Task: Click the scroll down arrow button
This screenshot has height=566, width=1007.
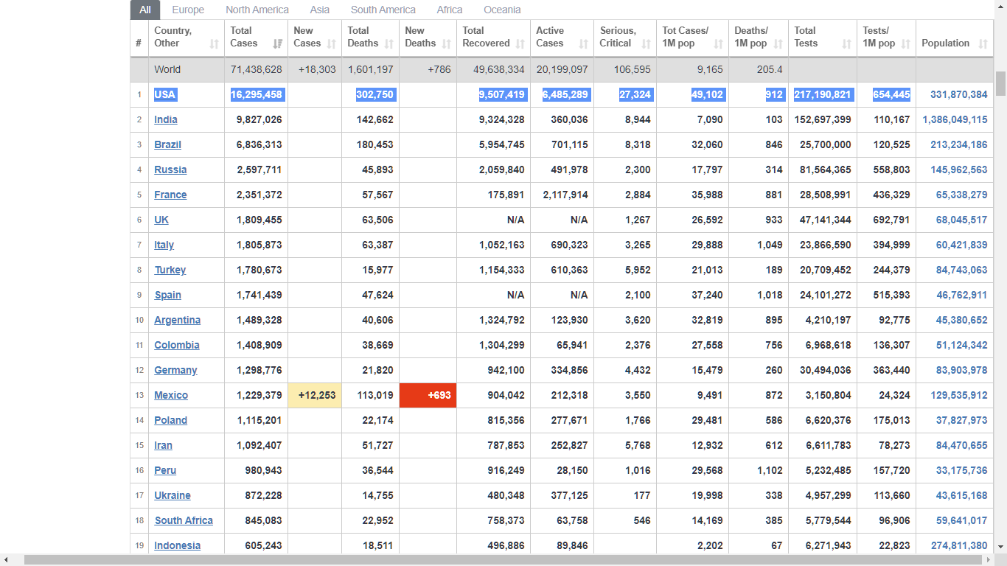Action: 1000,548
